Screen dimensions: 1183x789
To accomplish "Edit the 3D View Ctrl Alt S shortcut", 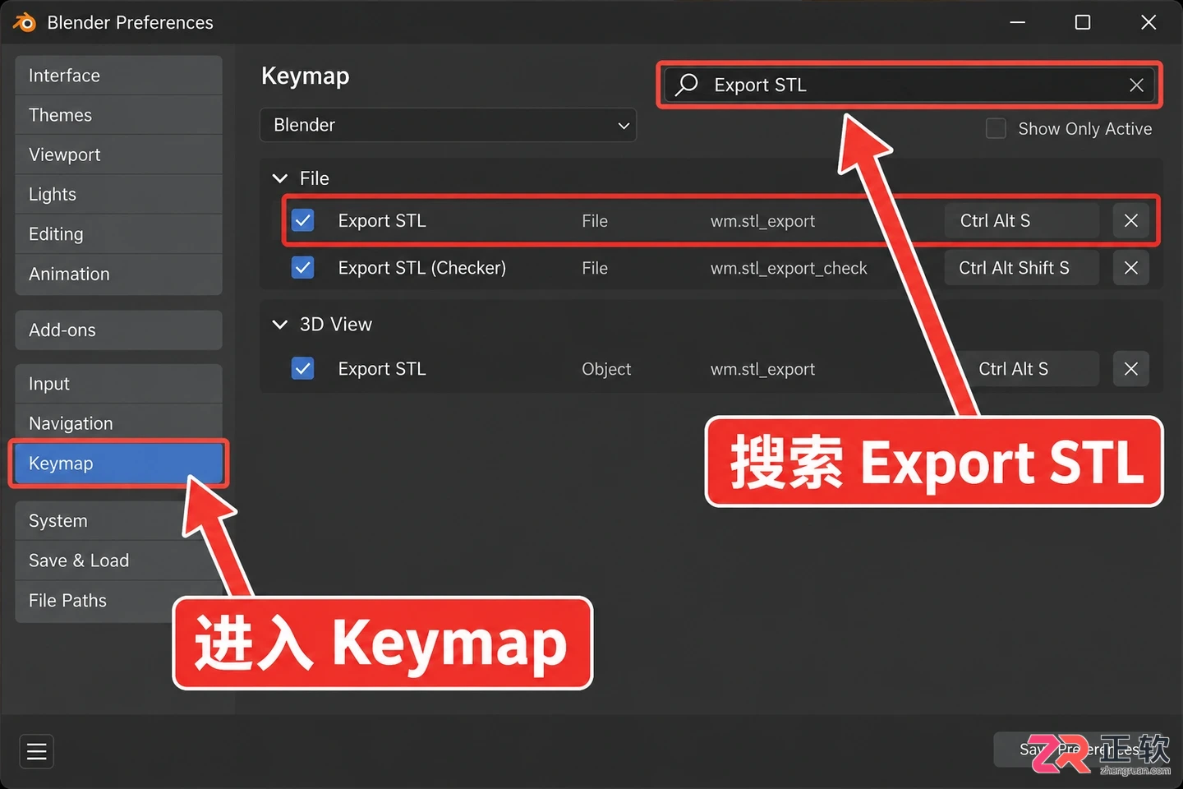I will point(1021,369).
